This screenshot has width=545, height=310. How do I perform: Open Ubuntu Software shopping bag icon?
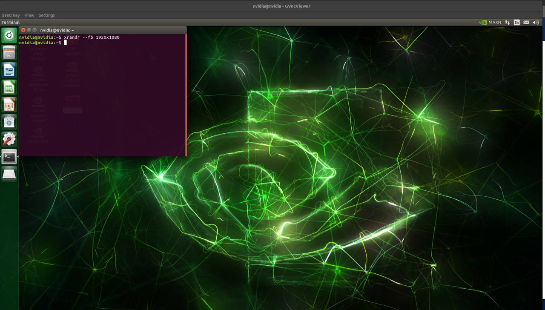[9, 122]
